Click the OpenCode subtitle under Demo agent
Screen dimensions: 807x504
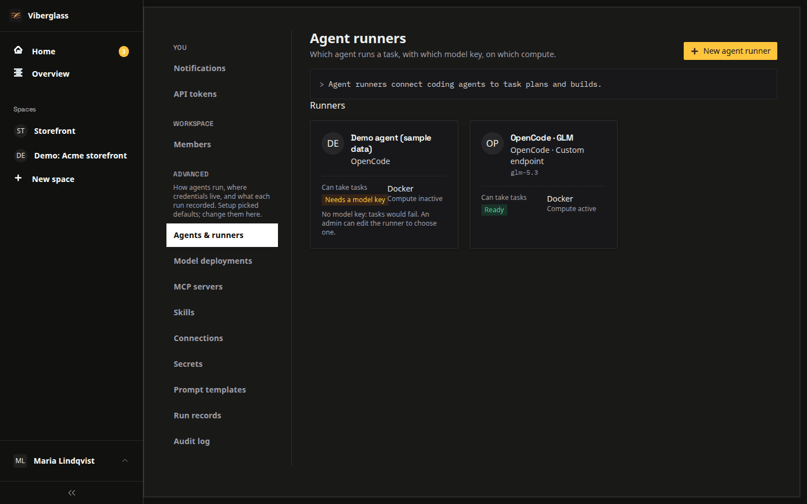370,161
